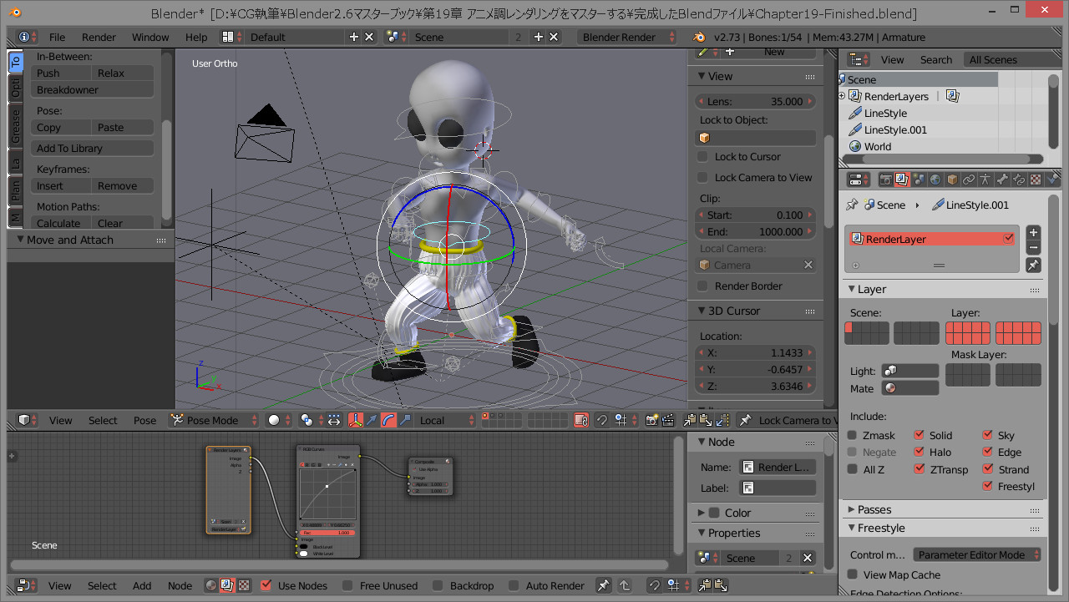Collapse the Freestyle panel
Image resolution: width=1069 pixels, height=602 pixels.
(851, 528)
